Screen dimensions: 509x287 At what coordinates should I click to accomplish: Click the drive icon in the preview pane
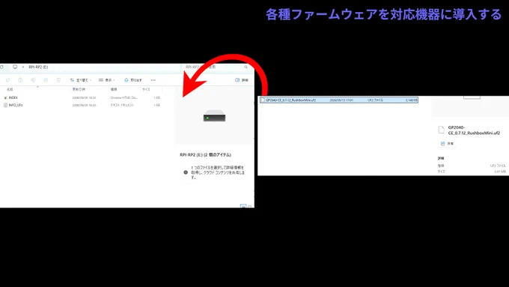coord(214,116)
